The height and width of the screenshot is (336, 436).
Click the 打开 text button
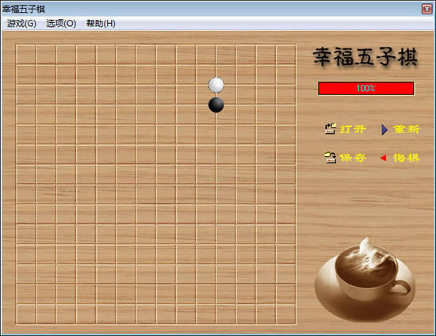tap(353, 129)
